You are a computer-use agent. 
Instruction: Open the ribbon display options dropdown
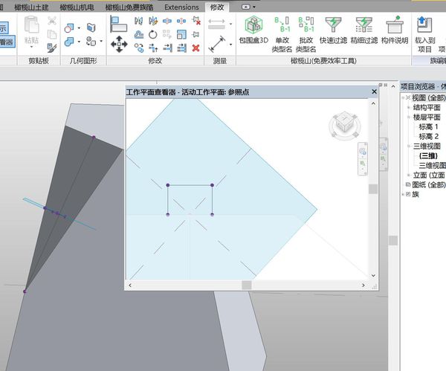click(254, 7)
